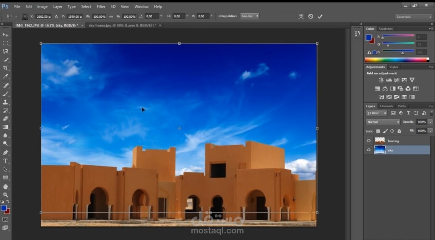Cancel the transform operation
This screenshot has height=240, width=435.
click(310, 16)
